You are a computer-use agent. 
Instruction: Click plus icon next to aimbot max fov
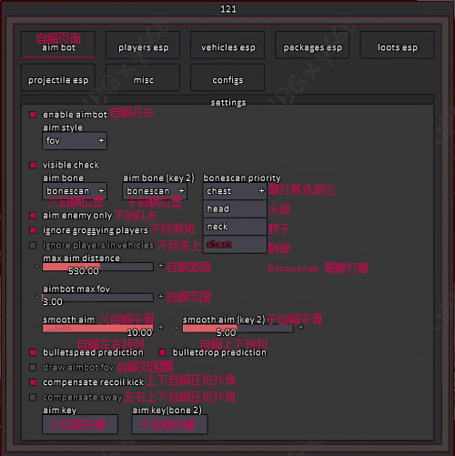[161, 296]
